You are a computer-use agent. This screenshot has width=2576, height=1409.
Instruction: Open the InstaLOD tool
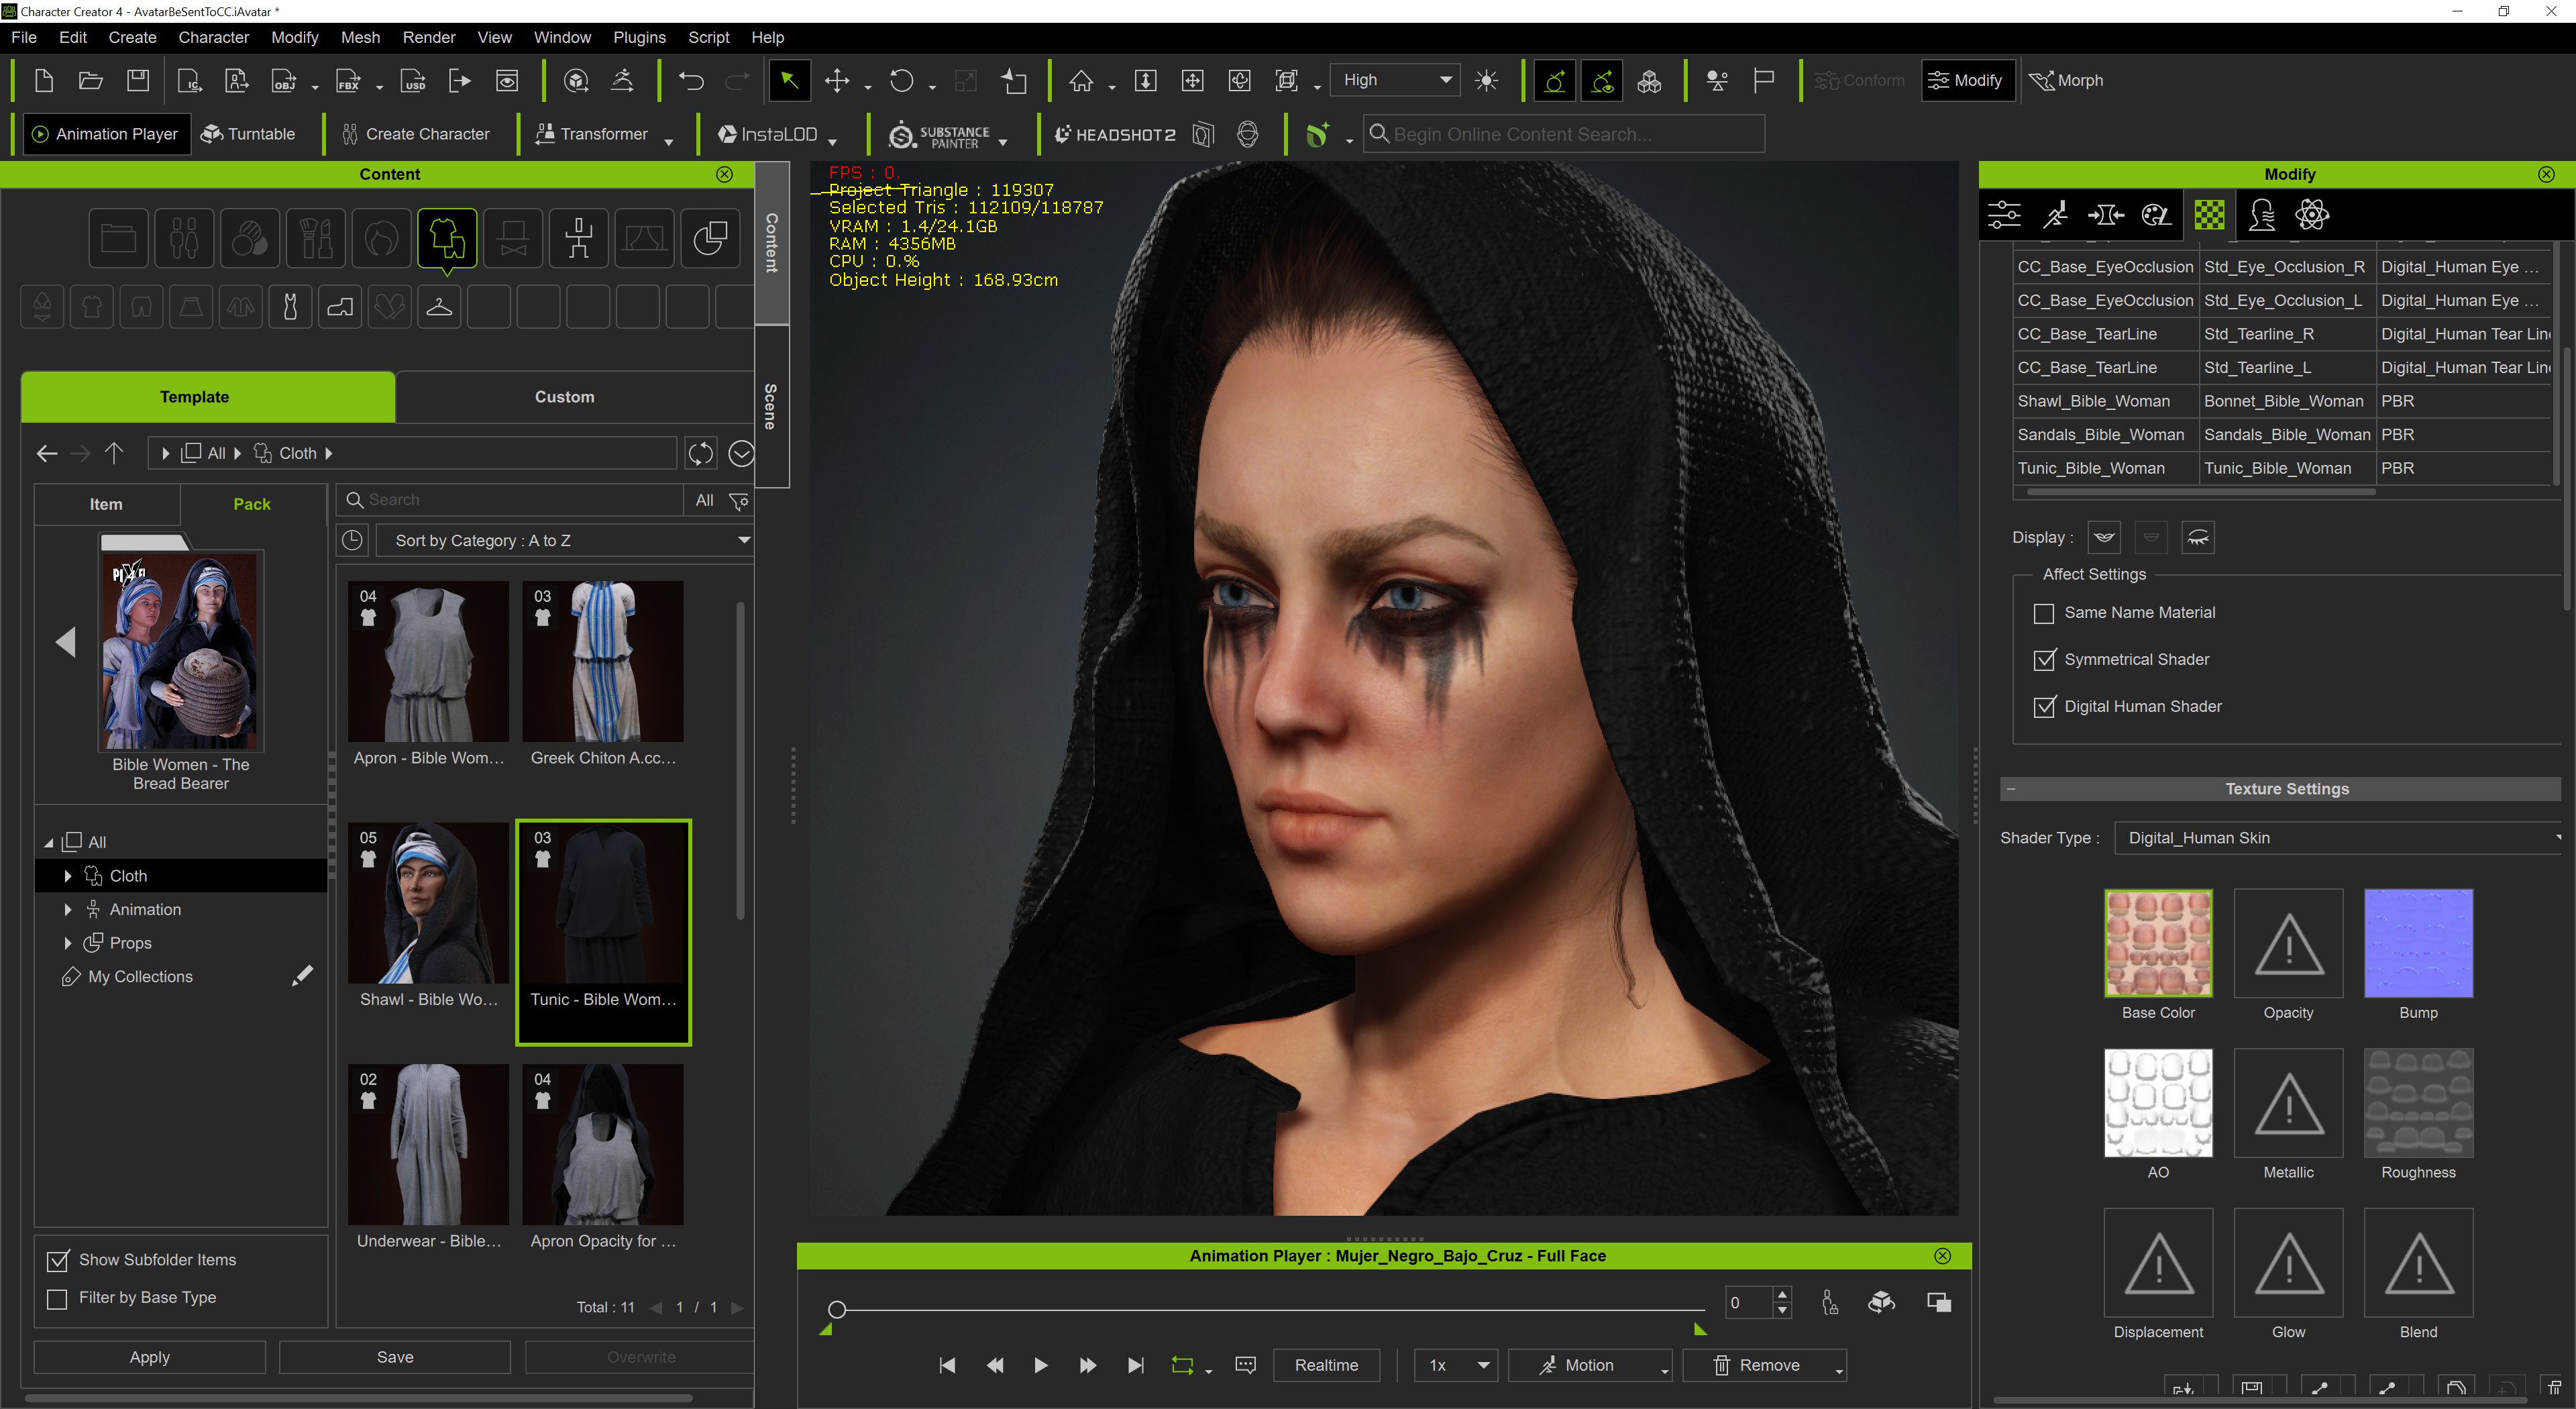click(768, 135)
